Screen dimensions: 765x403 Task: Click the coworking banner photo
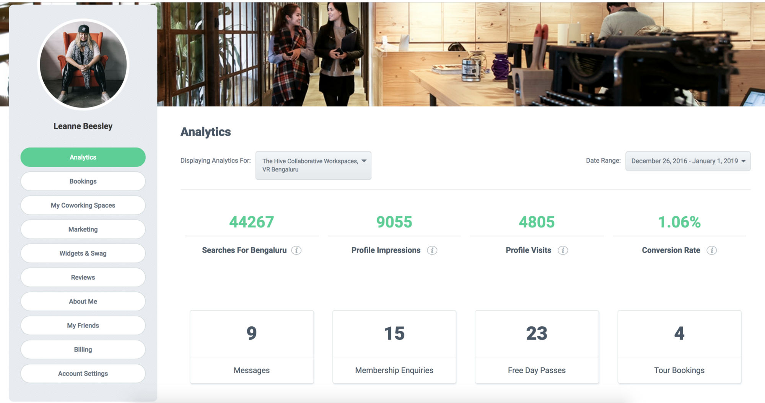[461, 54]
